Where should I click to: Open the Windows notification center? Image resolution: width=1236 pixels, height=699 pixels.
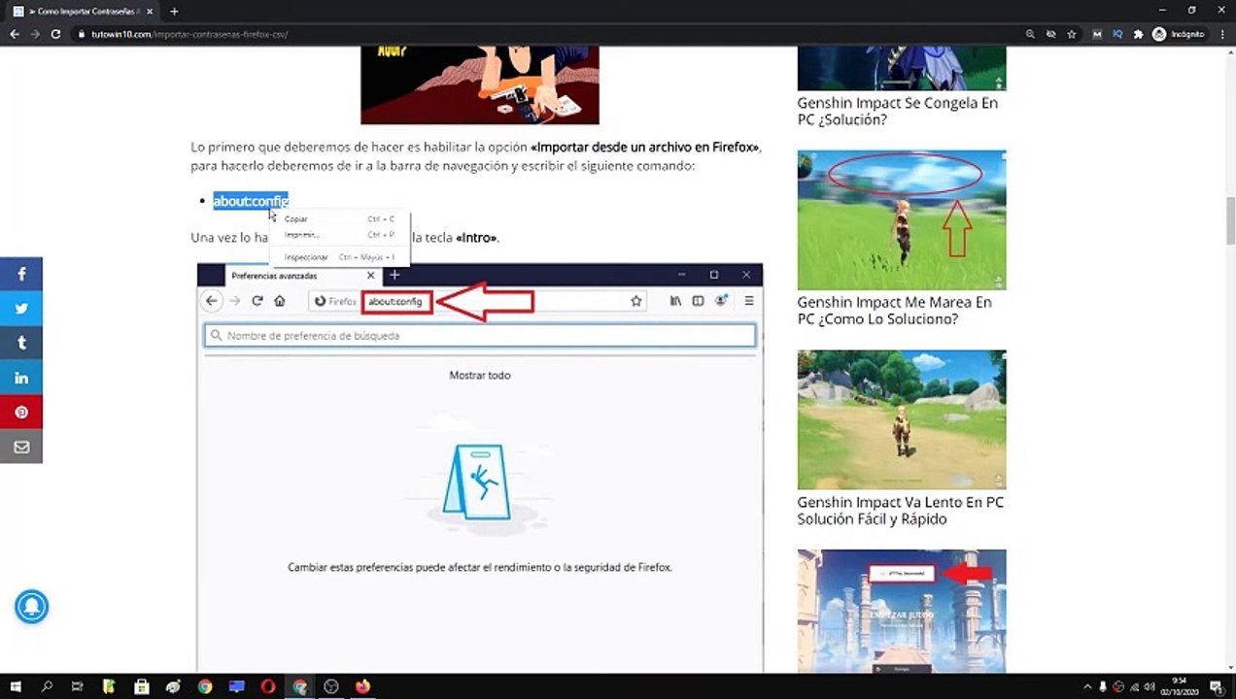click(1216, 686)
